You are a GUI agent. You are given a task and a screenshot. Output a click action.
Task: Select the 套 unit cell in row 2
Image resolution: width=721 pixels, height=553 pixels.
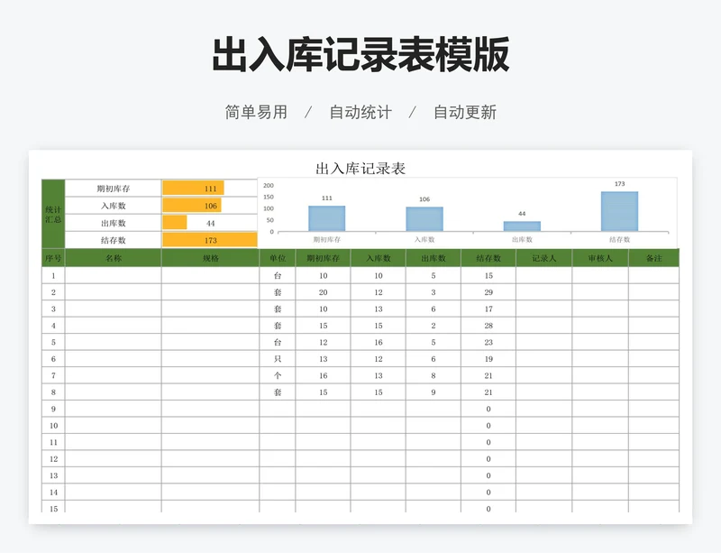pos(278,292)
